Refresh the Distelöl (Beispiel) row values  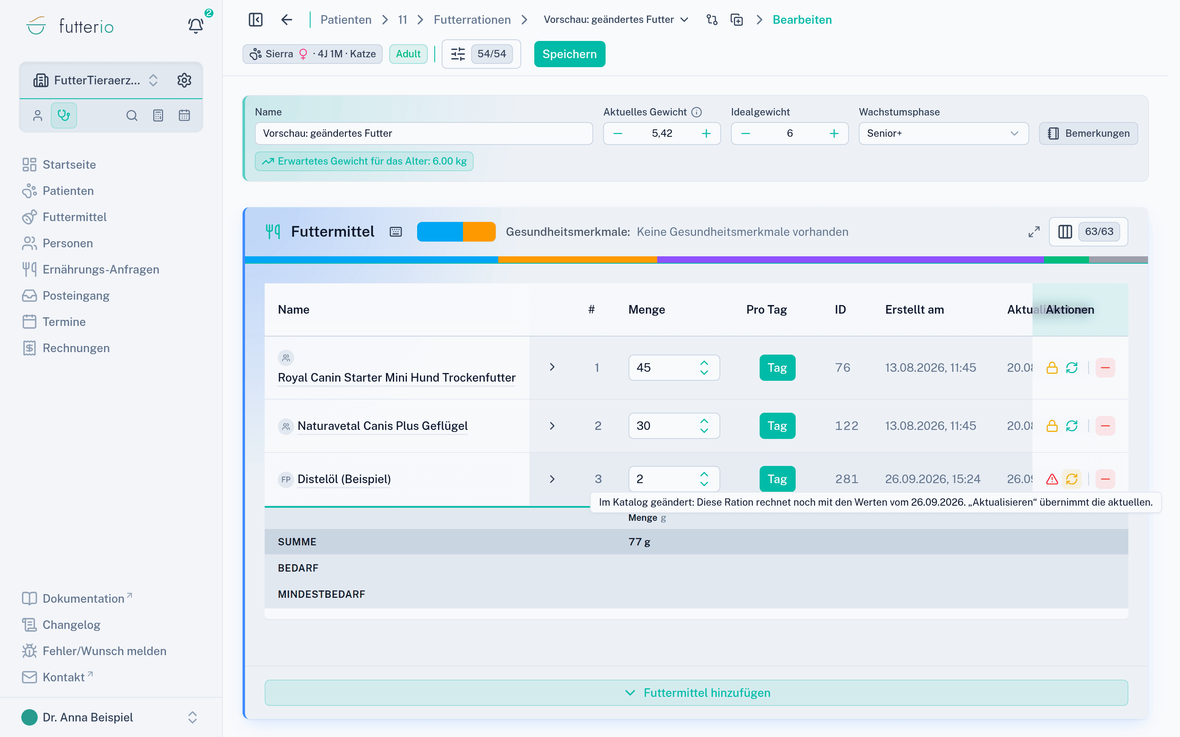point(1071,479)
